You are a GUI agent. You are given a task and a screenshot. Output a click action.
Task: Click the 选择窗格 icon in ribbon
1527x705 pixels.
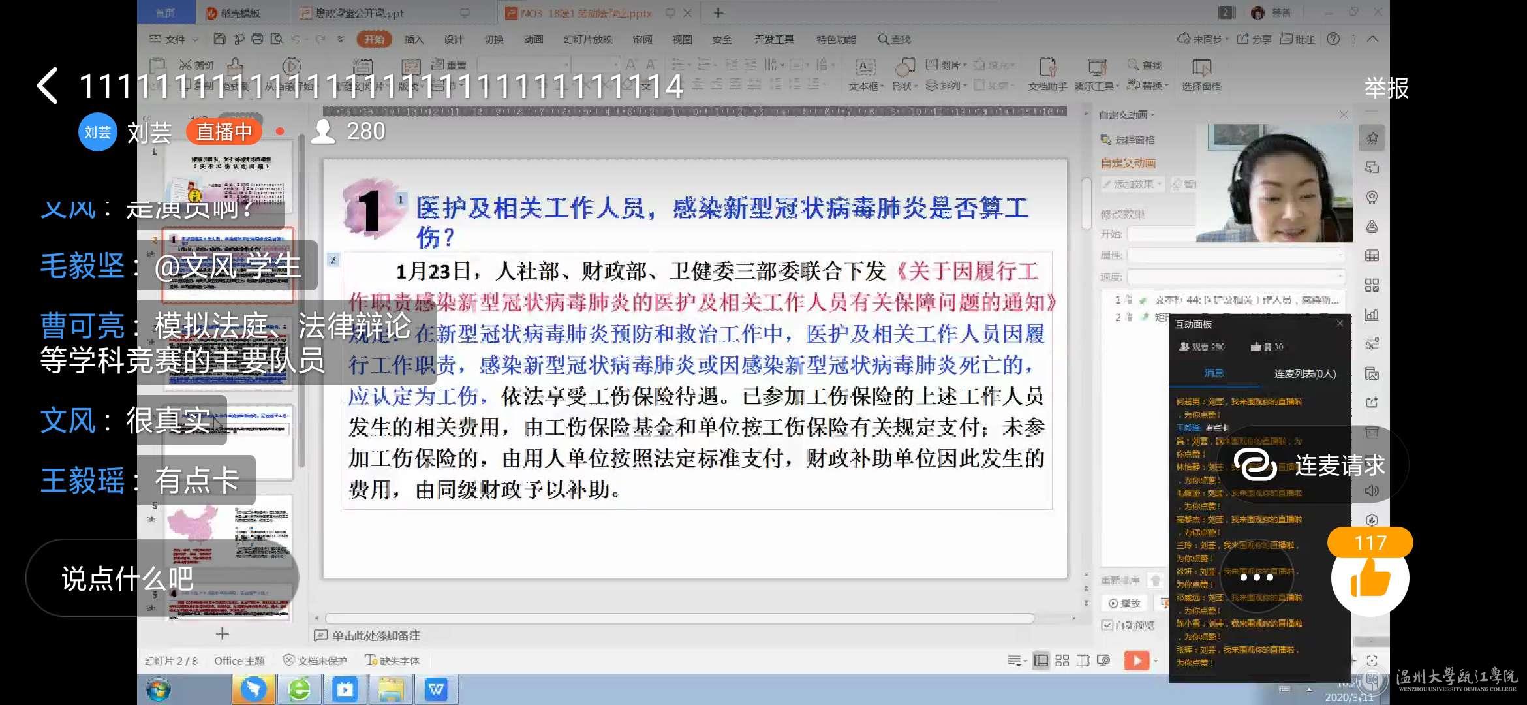click(1201, 74)
